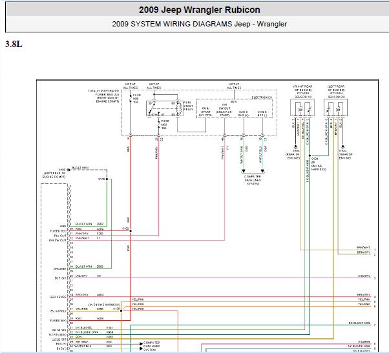Click the Fuse M33 10A label
389x353 pixels.
[x=165, y=125]
